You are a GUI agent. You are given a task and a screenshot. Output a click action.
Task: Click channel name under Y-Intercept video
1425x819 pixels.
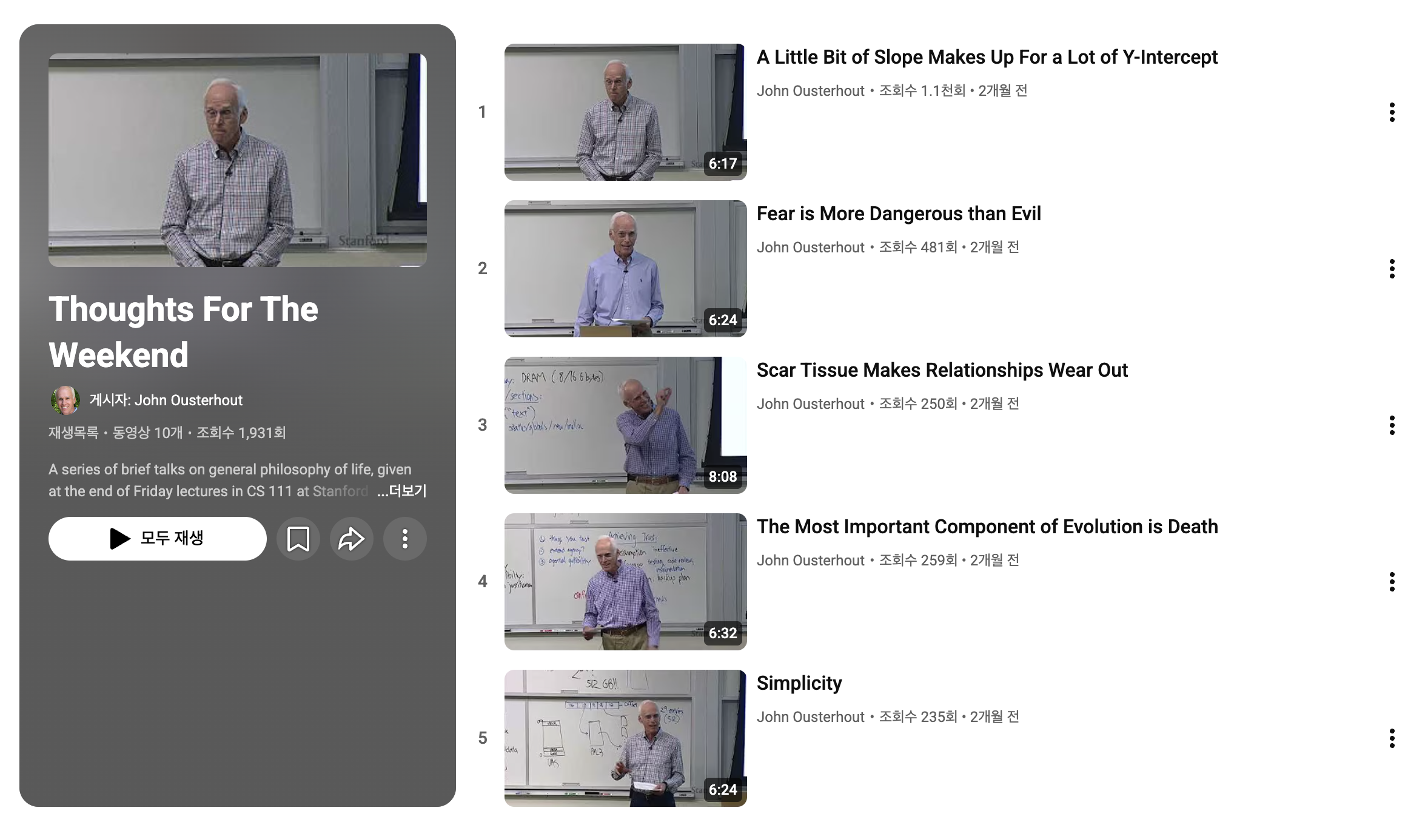[810, 91]
